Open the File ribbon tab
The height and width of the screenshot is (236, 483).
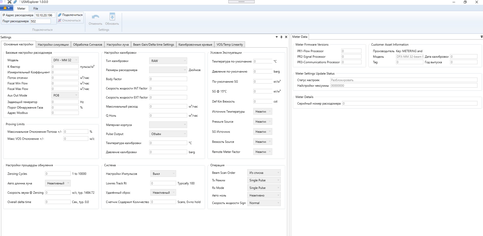36,8
